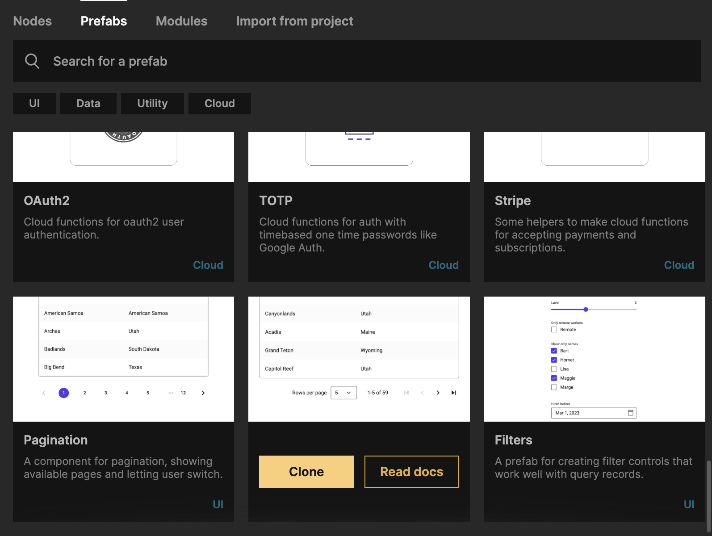
Task: Toggle the Remote checkbox
Action: point(554,330)
